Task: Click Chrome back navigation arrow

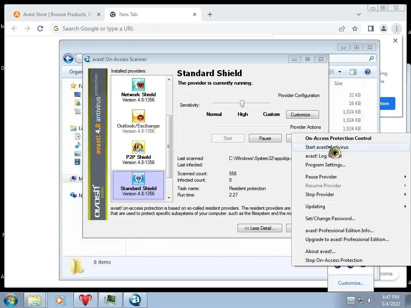Action: click(x=14, y=28)
